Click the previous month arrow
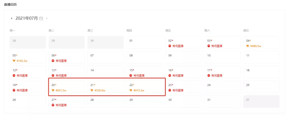The height and width of the screenshot is (116, 287). point(11,18)
